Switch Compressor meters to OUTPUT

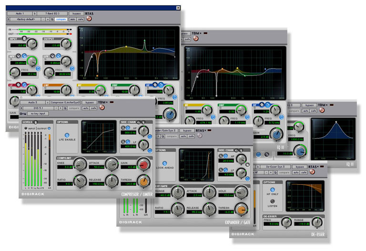coord(49,129)
